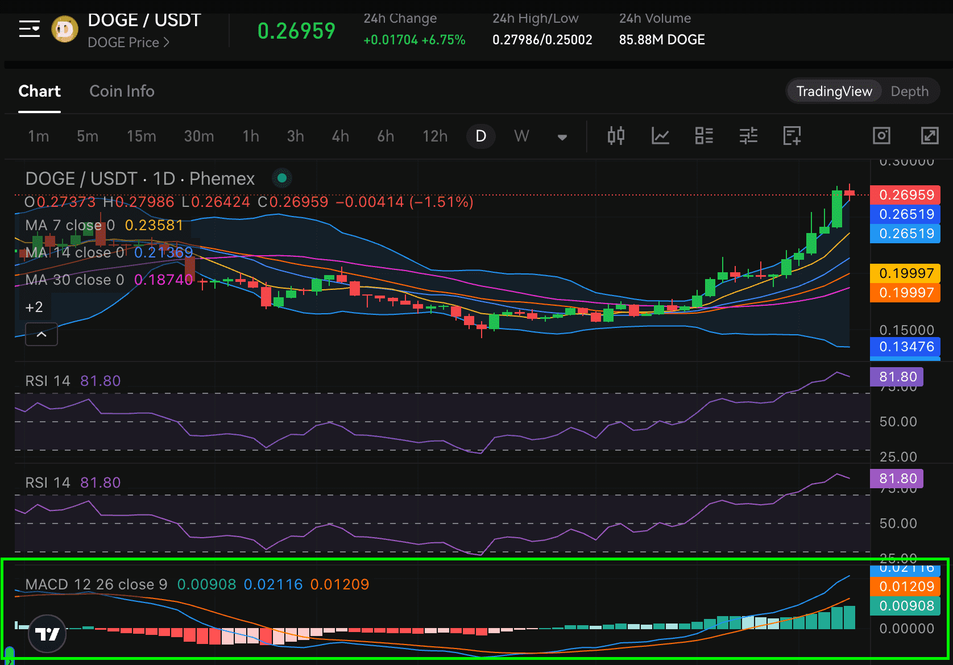Viewport: 953px width, 665px height.
Task: Switch to TradingView view
Action: pos(834,92)
